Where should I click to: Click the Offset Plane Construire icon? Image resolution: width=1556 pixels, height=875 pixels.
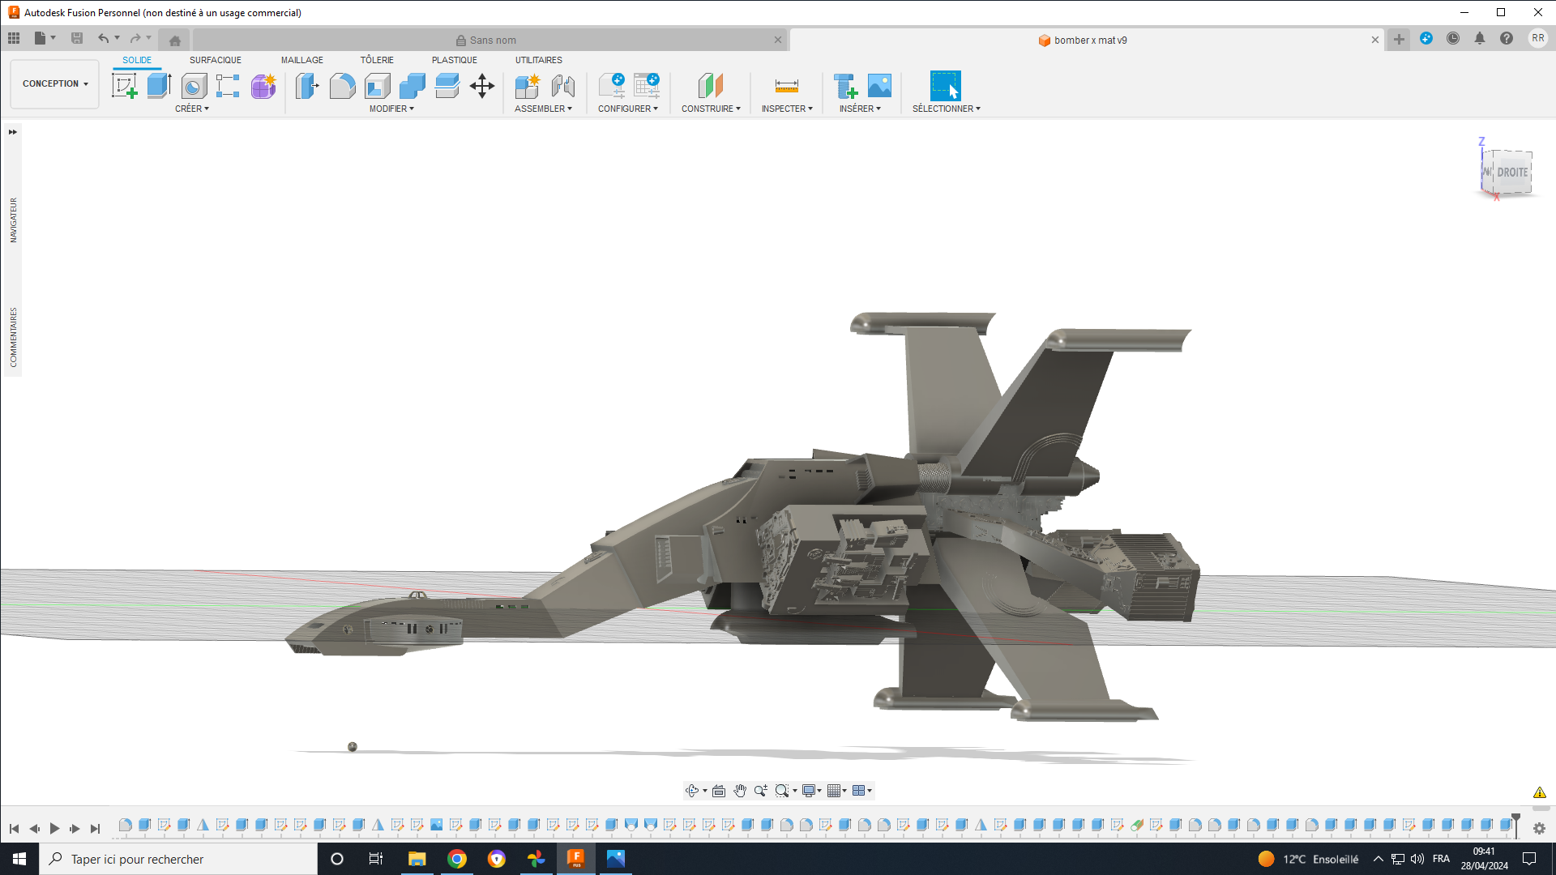pos(710,86)
